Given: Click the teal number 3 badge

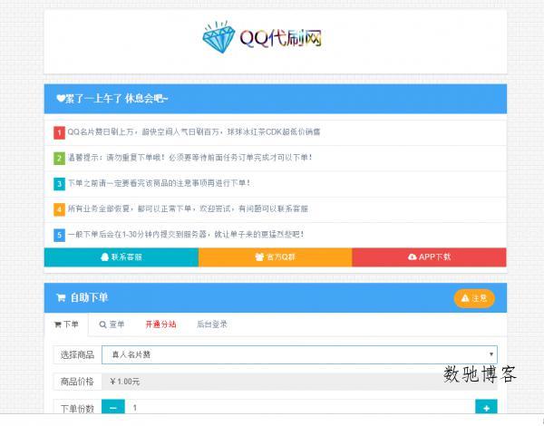Looking at the screenshot, I should [x=59, y=184].
